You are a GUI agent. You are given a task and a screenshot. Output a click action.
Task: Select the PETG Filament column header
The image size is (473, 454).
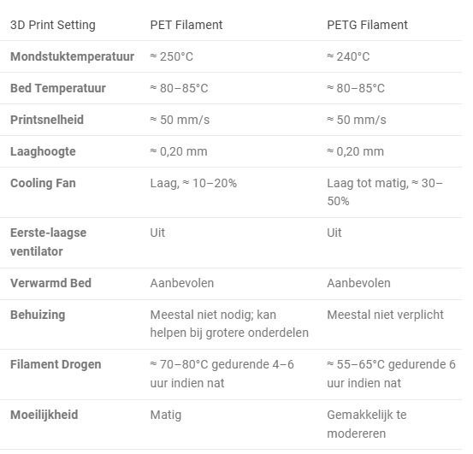tap(367, 25)
